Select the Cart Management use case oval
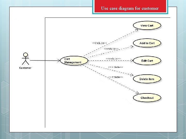Screen dimensions: 186x139 click(74, 61)
